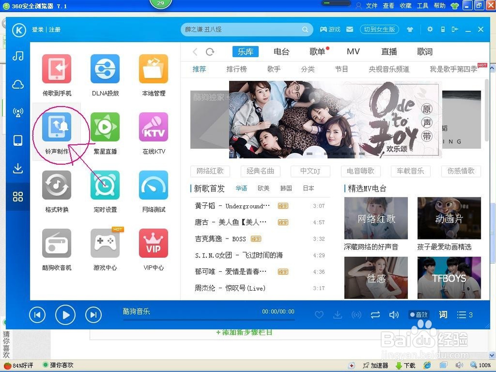Viewport: 496px width, 372px height.
Task: Select 车载音乐 tag button
Action: click(x=411, y=171)
